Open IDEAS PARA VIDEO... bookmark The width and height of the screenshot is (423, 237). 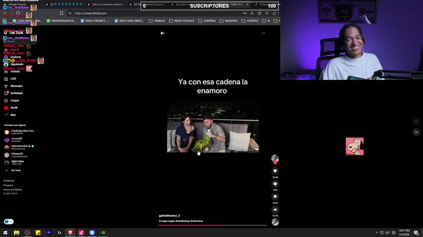click(x=129, y=21)
